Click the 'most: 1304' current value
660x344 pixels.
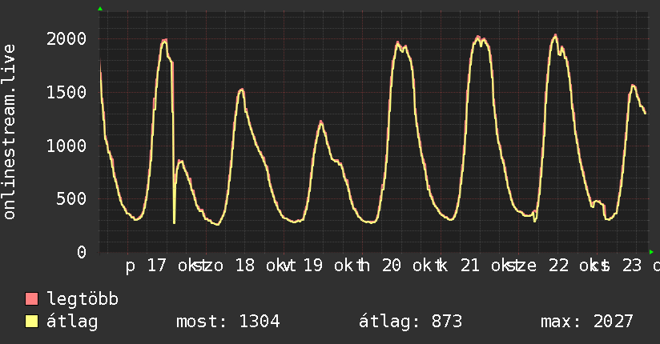click(228, 322)
